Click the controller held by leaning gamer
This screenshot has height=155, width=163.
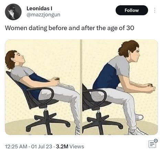149,85
